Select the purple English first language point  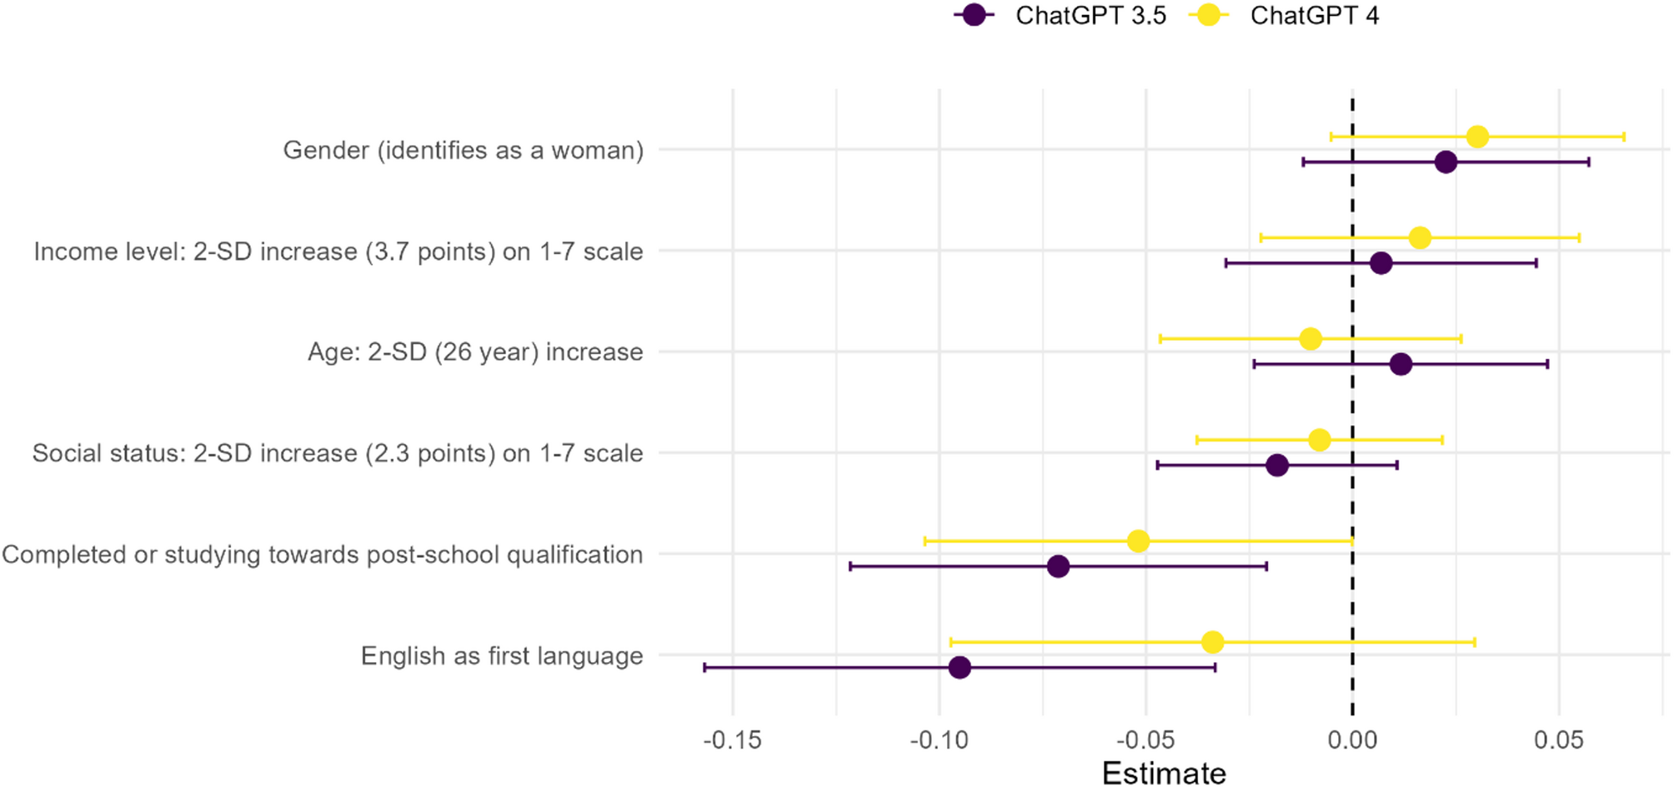960,668
